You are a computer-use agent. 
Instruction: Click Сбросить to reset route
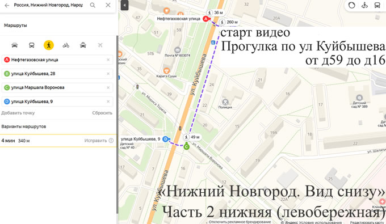click(102, 113)
